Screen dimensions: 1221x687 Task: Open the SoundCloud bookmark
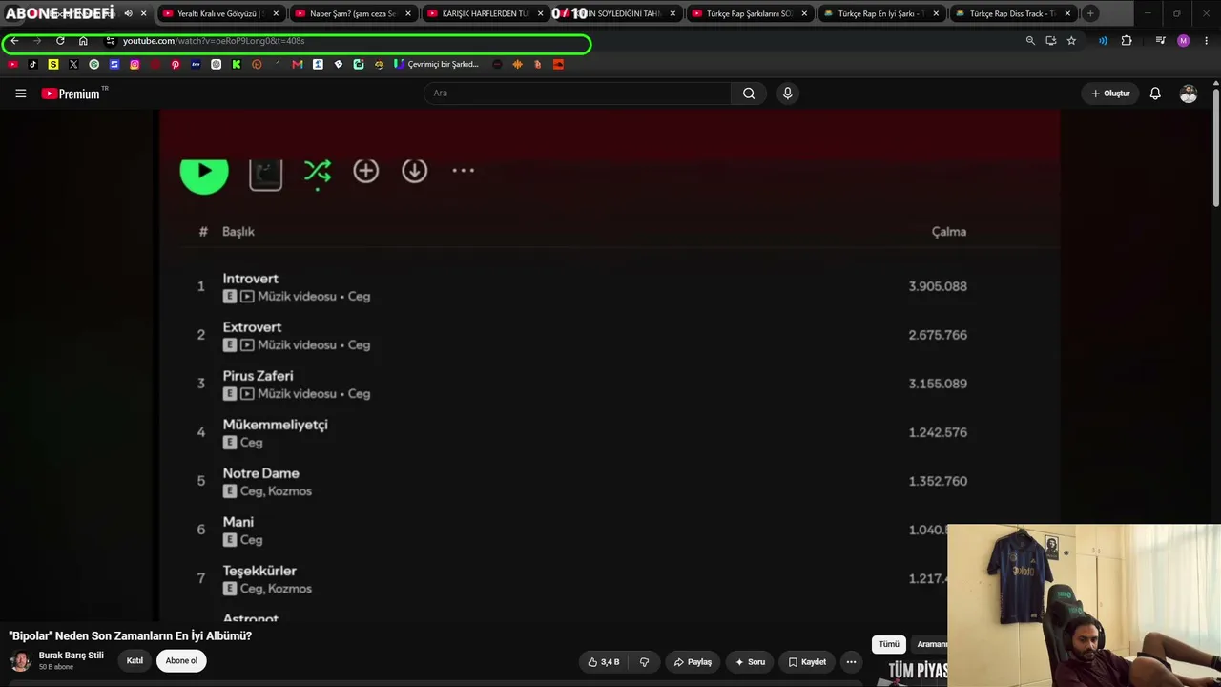558,64
